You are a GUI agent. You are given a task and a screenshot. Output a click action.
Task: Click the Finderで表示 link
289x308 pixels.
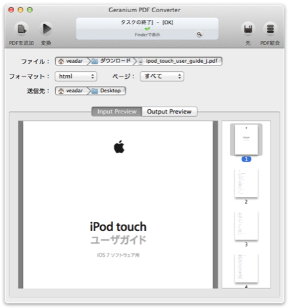tap(147, 35)
